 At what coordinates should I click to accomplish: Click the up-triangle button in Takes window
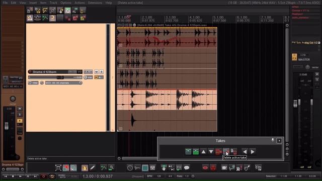[x=203, y=152]
